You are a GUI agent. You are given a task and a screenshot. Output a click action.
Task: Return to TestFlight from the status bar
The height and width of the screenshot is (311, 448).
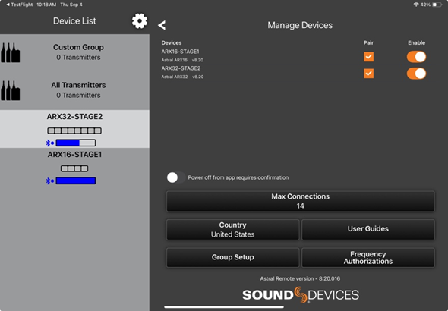[x=19, y=5]
